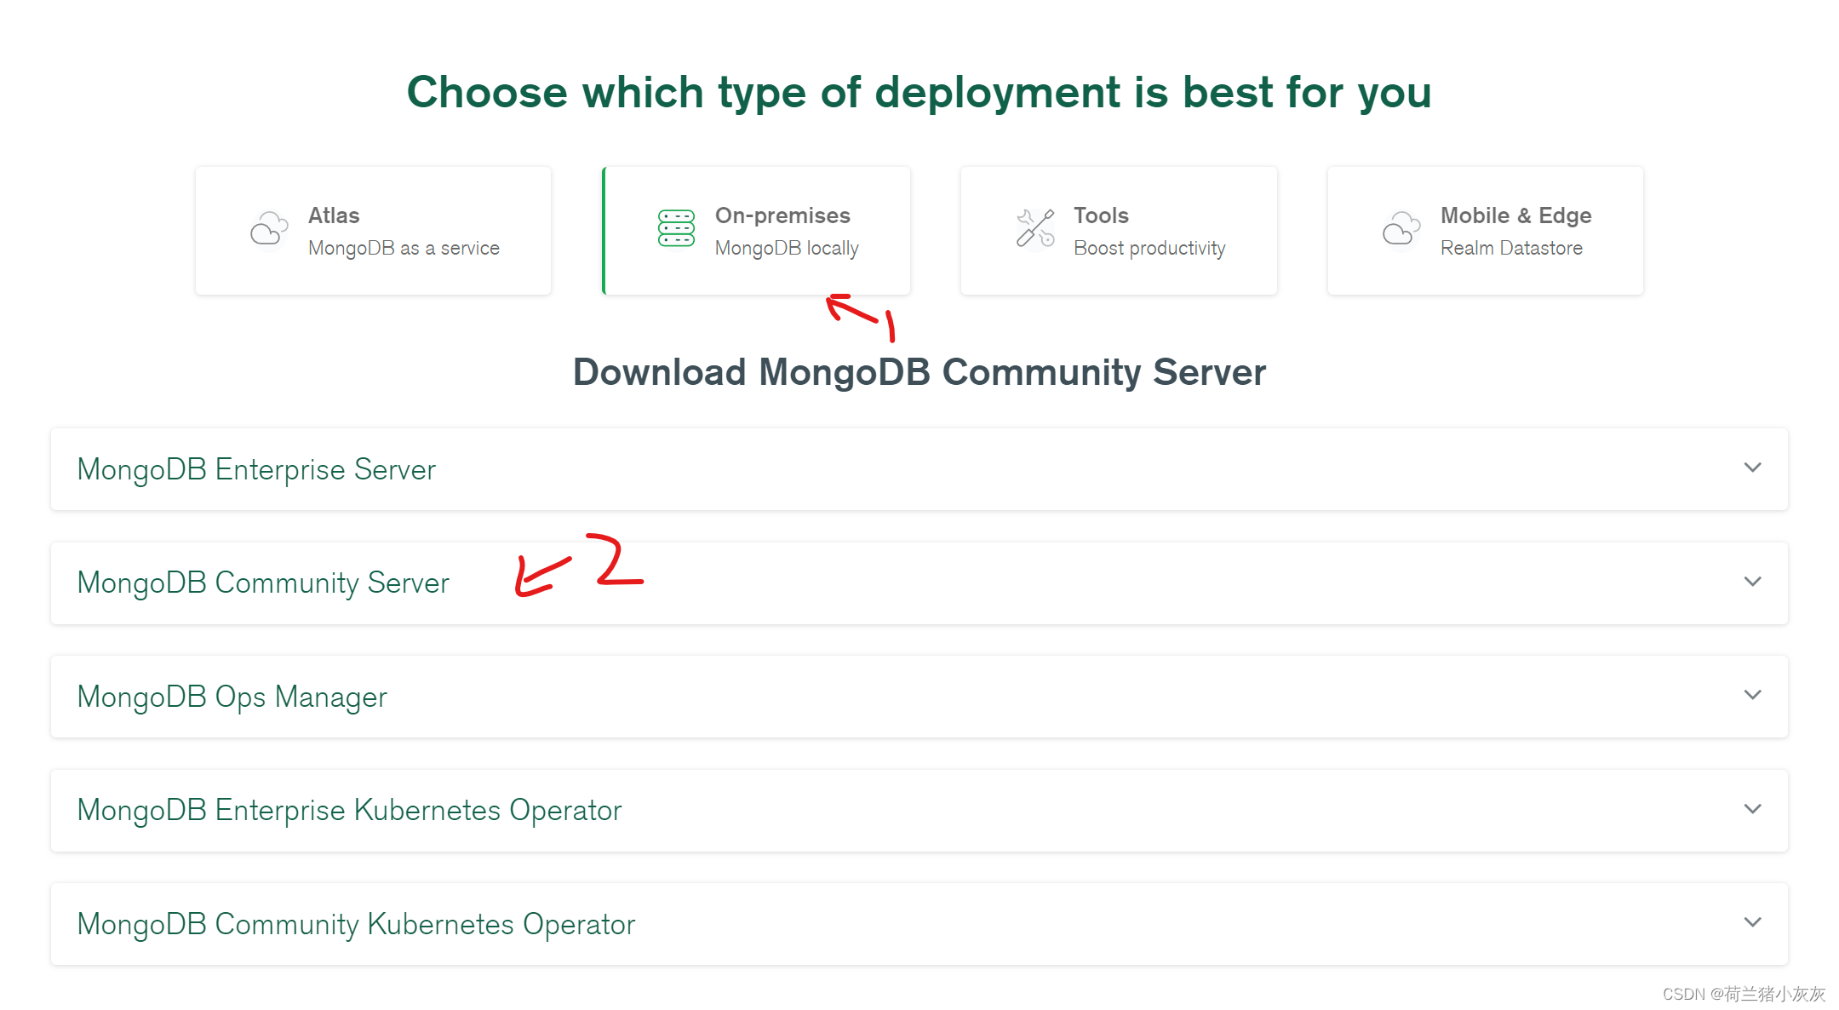
Task: Click the Atlas cloud icon
Action: pos(269,229)
